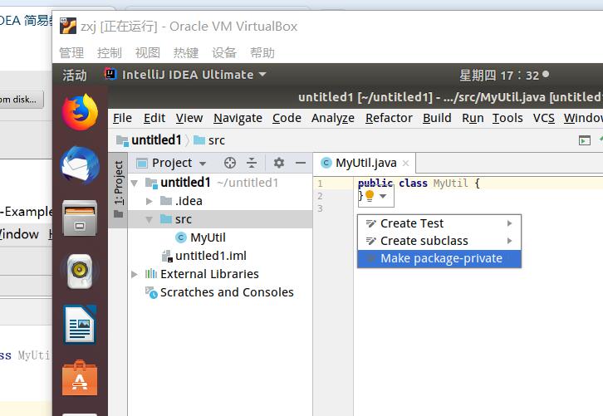
Task: Select the MyUtil.java editor tab
Action: (x=364, y=163)
